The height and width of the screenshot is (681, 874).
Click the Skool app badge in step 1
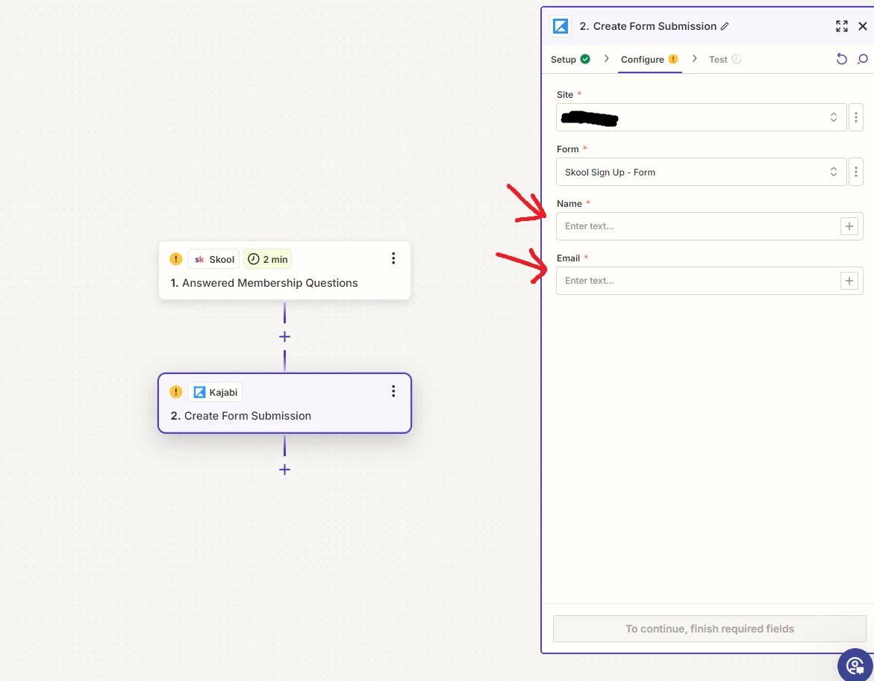tap(214, 259)
